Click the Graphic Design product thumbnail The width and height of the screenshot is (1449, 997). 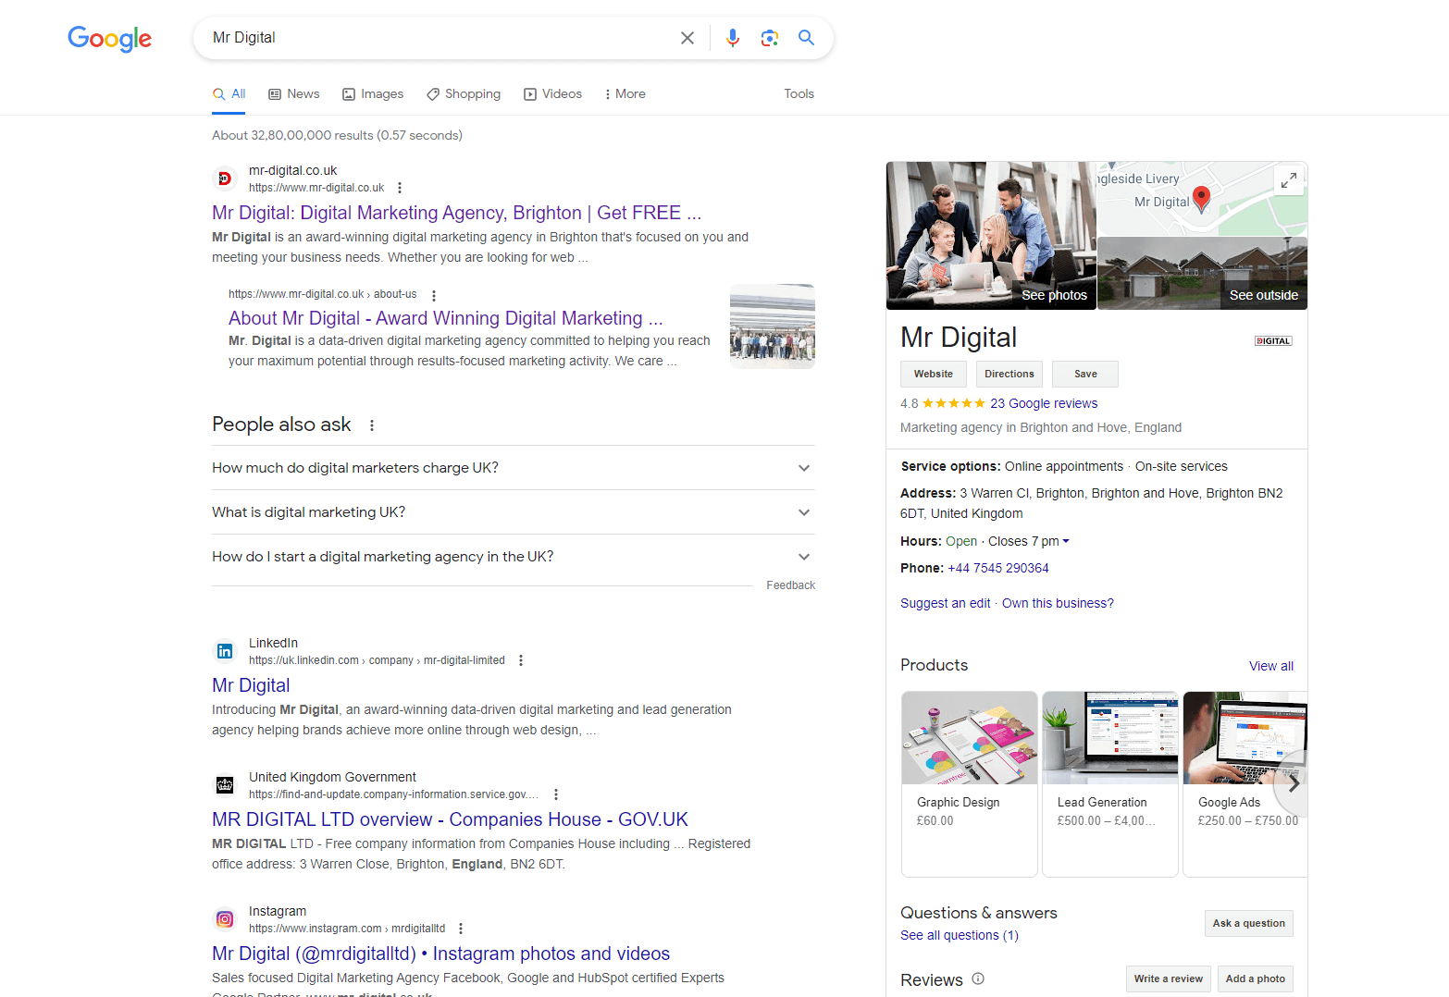(969, 737)
